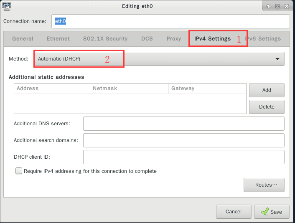Screen dimensions: 295x223
Task: Focus the Additional DNS servers field
Action: (183, 124)
